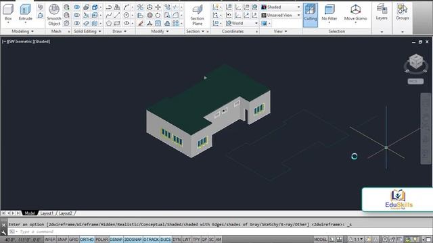Viewport: 433px width, 243px height.
Task: Select the Polygon draw tool
Action: pyautogui.click(x=109, y=23)
